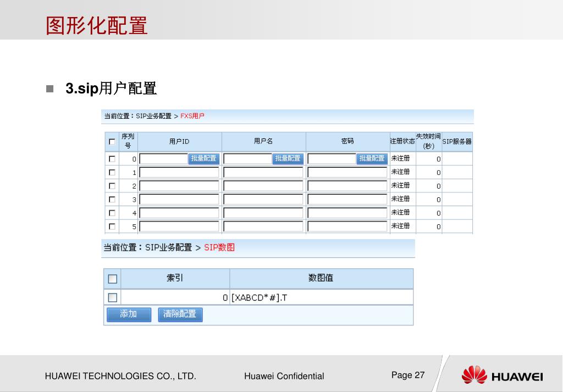Focus 用户ID input in row 5
Image resolution: width=563 pixels, height=392 pixels.
tap(179, 227)
